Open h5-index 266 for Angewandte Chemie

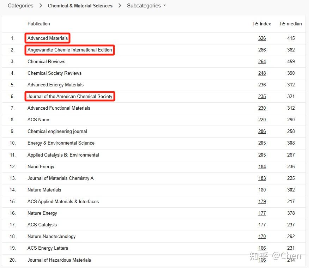[x=262, y=50]
